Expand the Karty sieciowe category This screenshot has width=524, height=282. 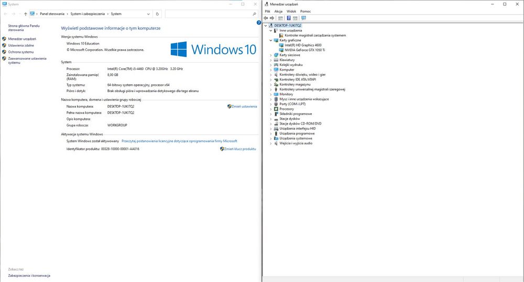(x=271, y=55)
